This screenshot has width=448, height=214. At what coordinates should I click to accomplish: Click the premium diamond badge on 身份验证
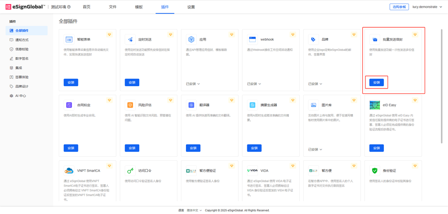click(415, 166)
